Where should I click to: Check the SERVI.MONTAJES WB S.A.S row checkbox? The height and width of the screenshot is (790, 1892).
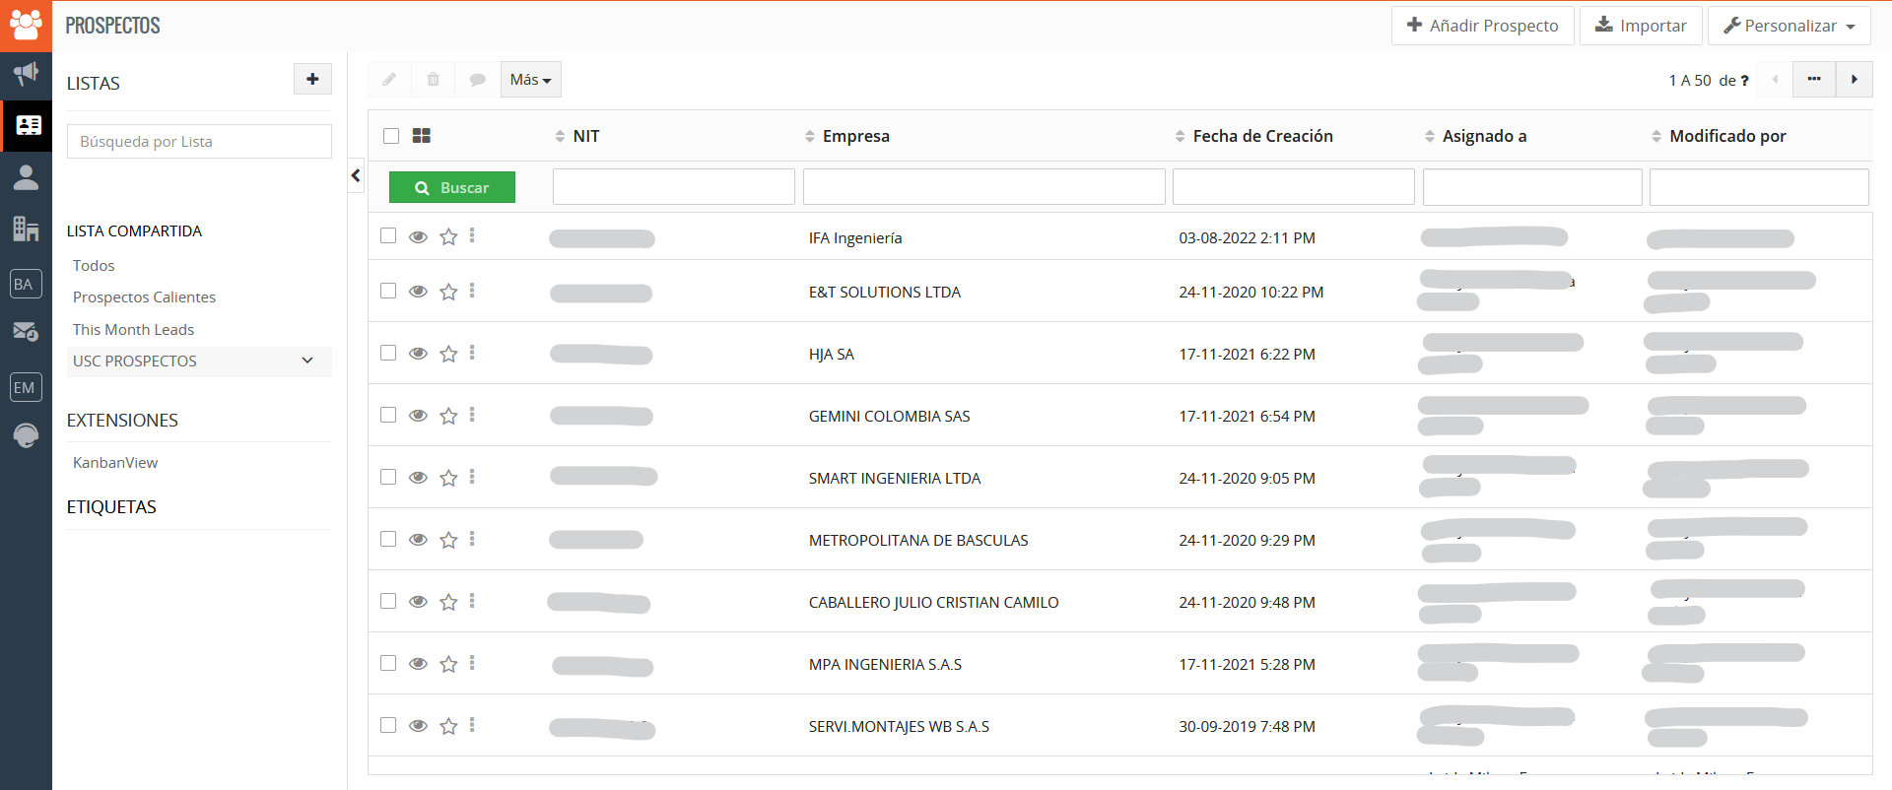pyautogui.click(x=388, y=725)
